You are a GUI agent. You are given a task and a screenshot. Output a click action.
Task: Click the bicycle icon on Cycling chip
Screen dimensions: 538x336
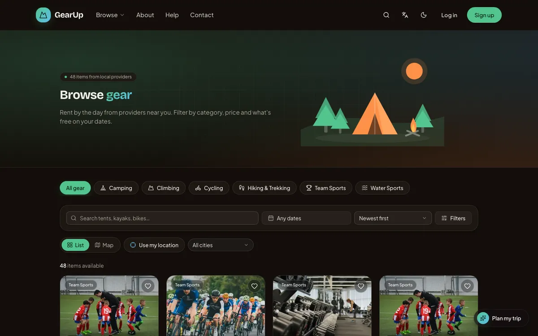point(198,188)
